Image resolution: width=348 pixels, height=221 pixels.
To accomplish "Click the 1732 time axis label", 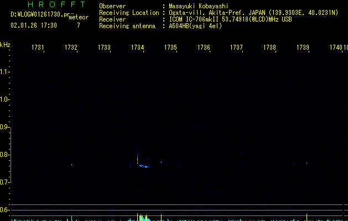I will tap(71, 48).
